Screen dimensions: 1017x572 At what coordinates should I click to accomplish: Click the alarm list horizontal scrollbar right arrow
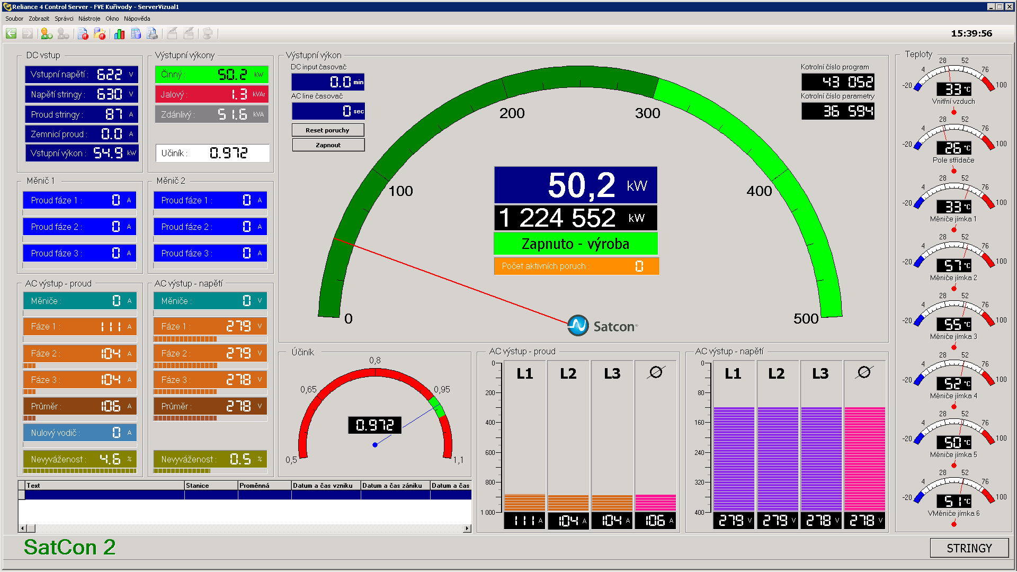coord(467,528)
